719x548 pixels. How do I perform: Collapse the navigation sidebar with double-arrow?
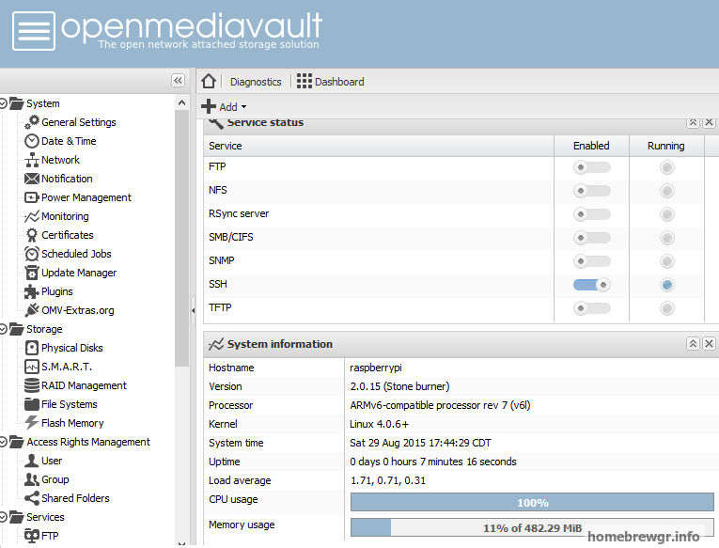point(178,81)
